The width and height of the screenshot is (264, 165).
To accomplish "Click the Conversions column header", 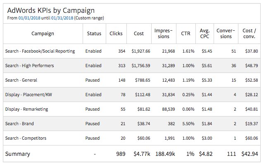I will [226, 34].
